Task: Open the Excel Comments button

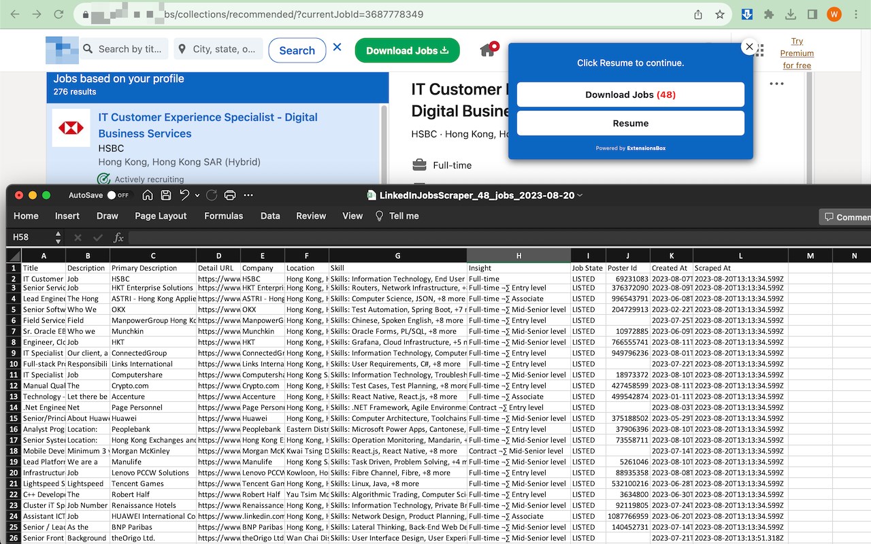Action: click(845, 217)
